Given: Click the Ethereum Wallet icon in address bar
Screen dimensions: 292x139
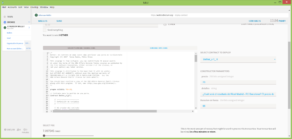Looking at the screenshot, I should pos(36,15).
